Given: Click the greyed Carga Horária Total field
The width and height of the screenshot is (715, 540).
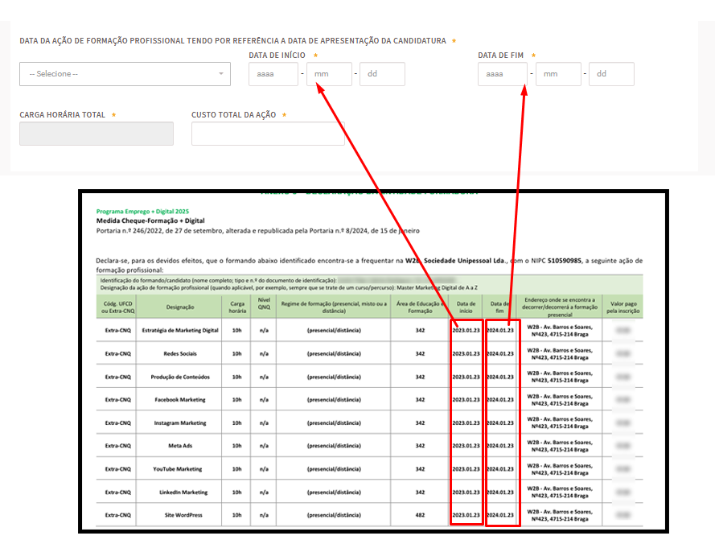Looking at the screenshot, I should [x=97, y=134].
